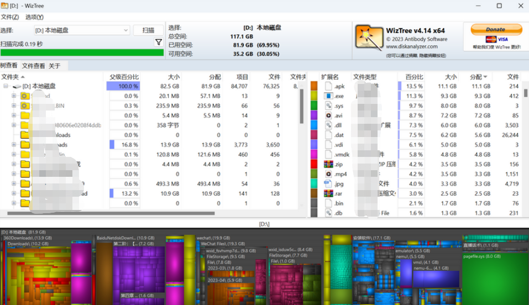Click the .avi media file icon
Screen dimensions: 529x305
click(x=328, y=115)
